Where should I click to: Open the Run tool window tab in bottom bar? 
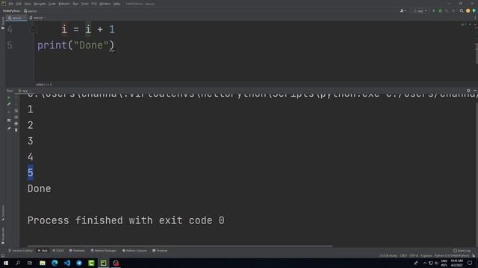[x=43, y=251]
